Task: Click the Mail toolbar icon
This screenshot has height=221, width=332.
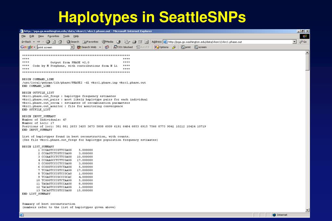Action: (x=126, y=42)
